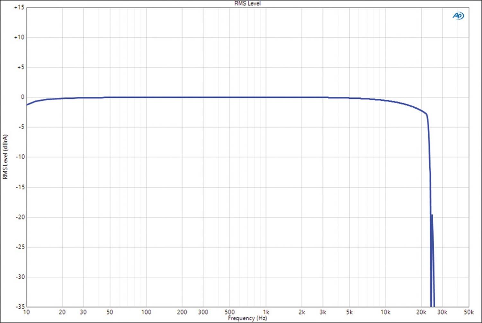Click the AP logo icon

(x=458, y=16)
